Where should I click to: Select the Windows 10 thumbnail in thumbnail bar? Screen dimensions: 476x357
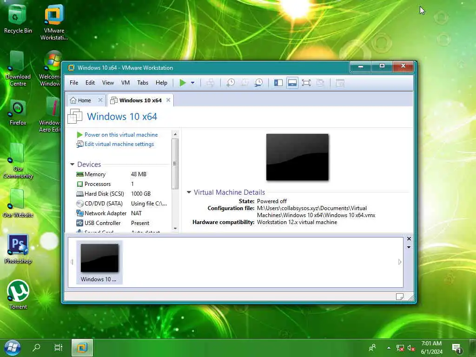99,262
